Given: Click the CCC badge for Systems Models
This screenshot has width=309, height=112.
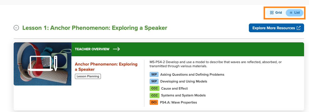Looking at the screenshot, I should click(x=154, y=95).
